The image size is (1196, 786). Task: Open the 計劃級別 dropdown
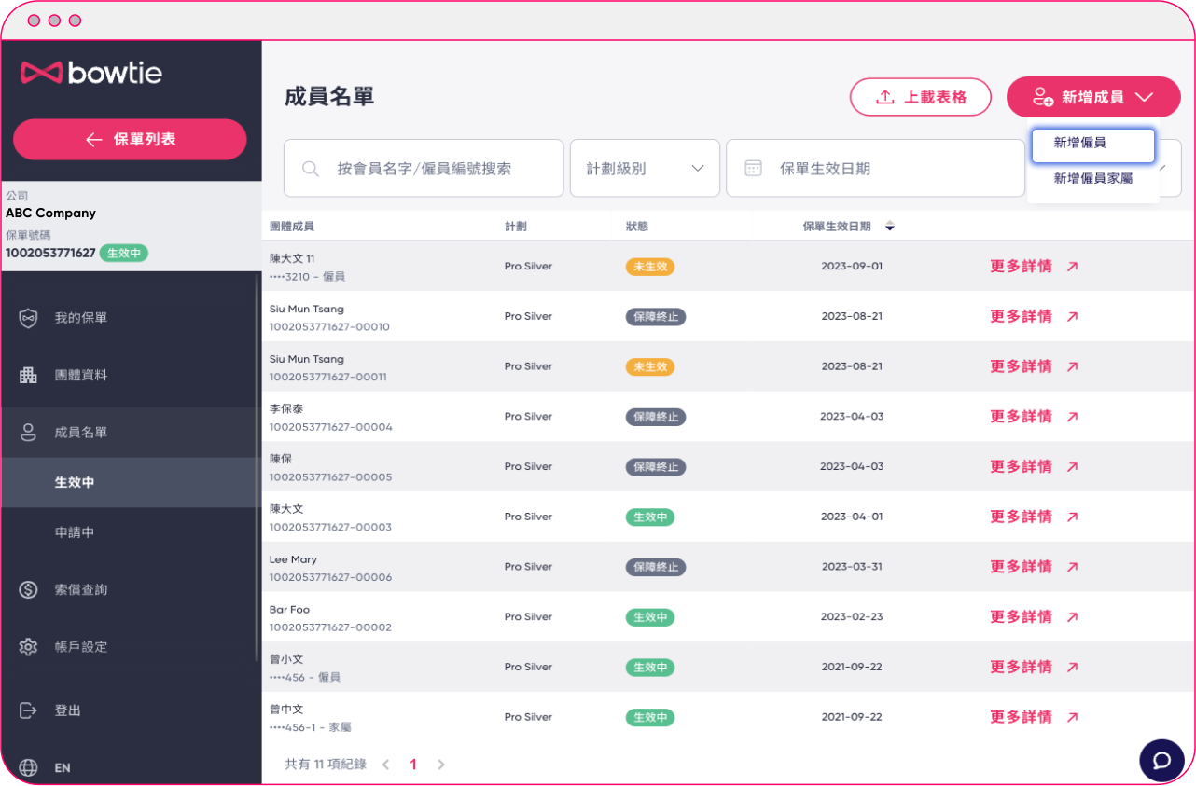coord(645,168)
